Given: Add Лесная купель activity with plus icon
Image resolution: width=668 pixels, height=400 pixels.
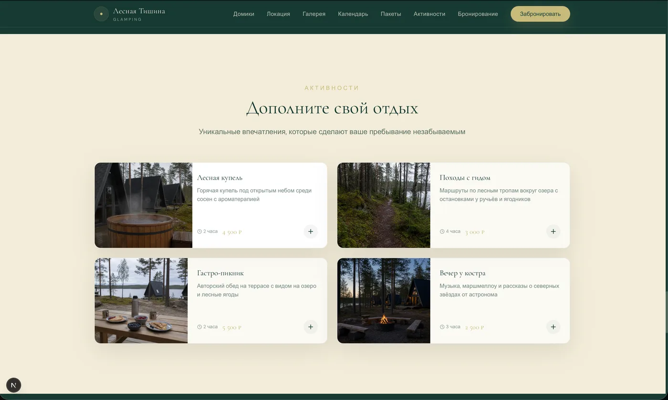Looking at the screenshot, I should [x=311, y=232].
